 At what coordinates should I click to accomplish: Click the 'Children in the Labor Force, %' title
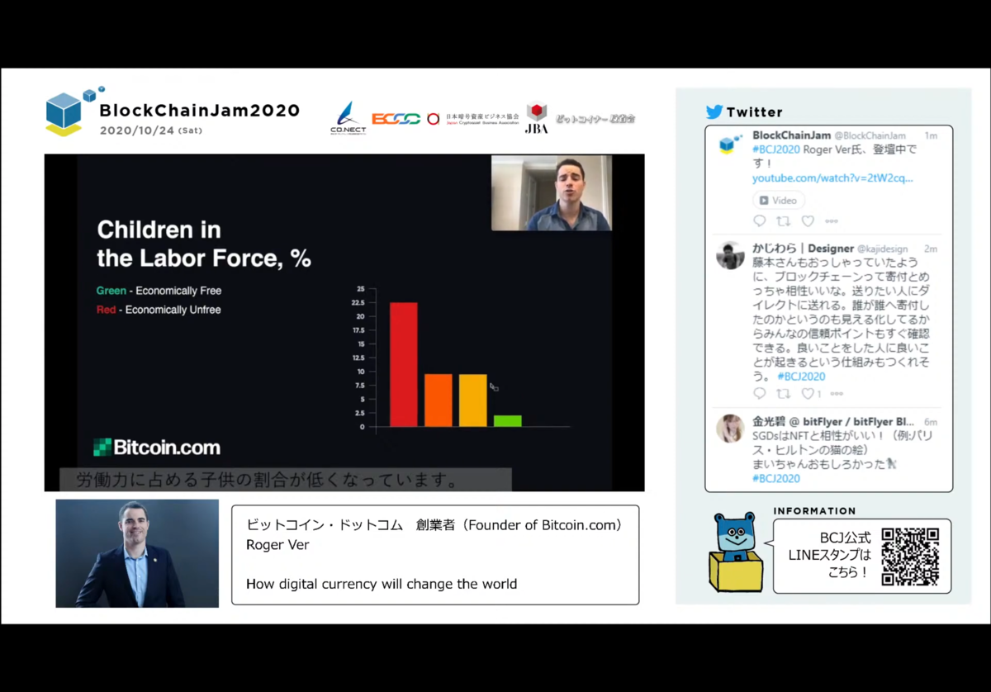pos(204,244)
